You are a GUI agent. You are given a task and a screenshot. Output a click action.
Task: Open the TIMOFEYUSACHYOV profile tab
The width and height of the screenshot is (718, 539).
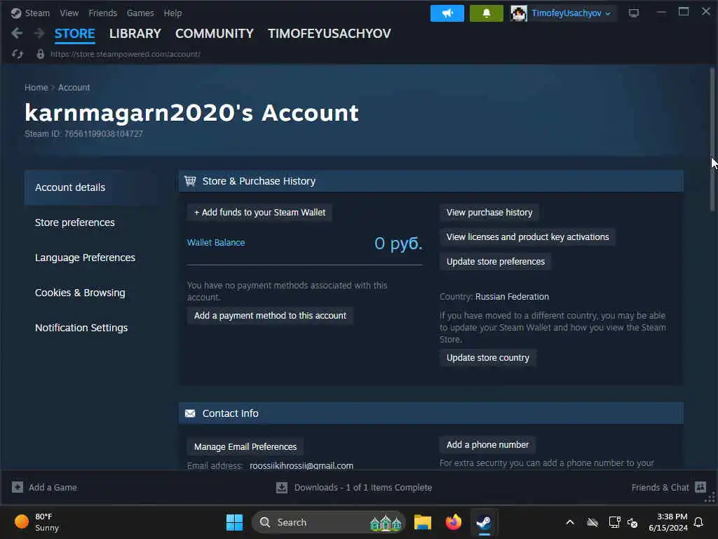[x=330, y=34]
